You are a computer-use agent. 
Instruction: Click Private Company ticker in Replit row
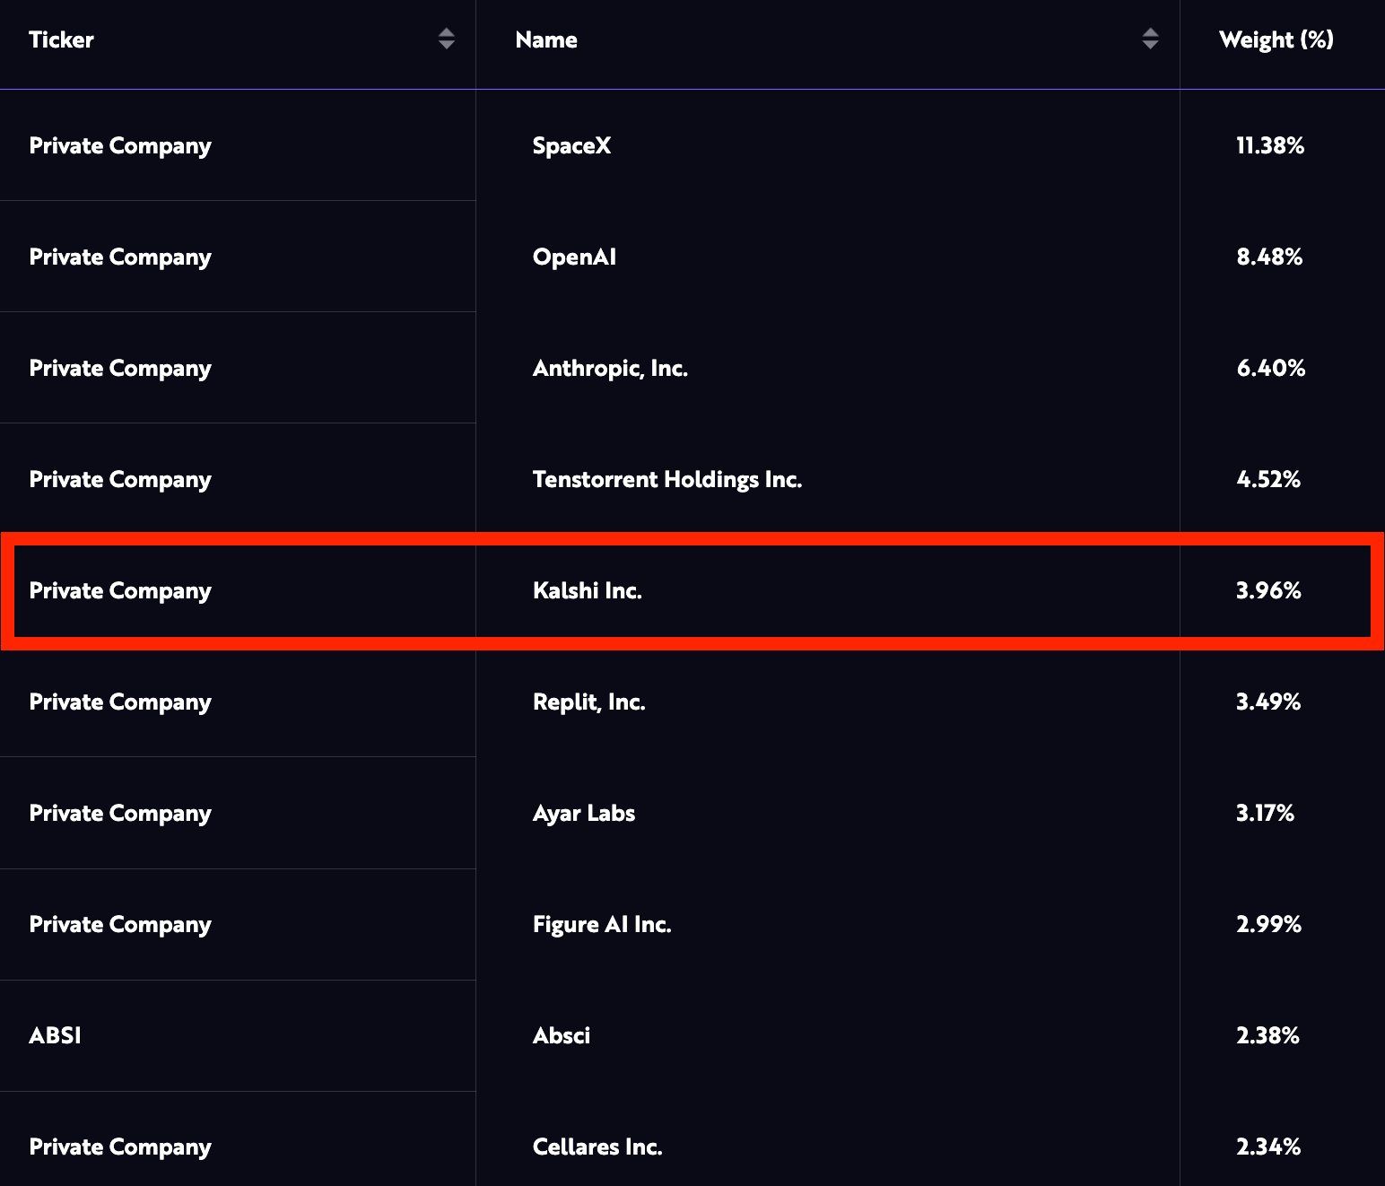point(120,702)
